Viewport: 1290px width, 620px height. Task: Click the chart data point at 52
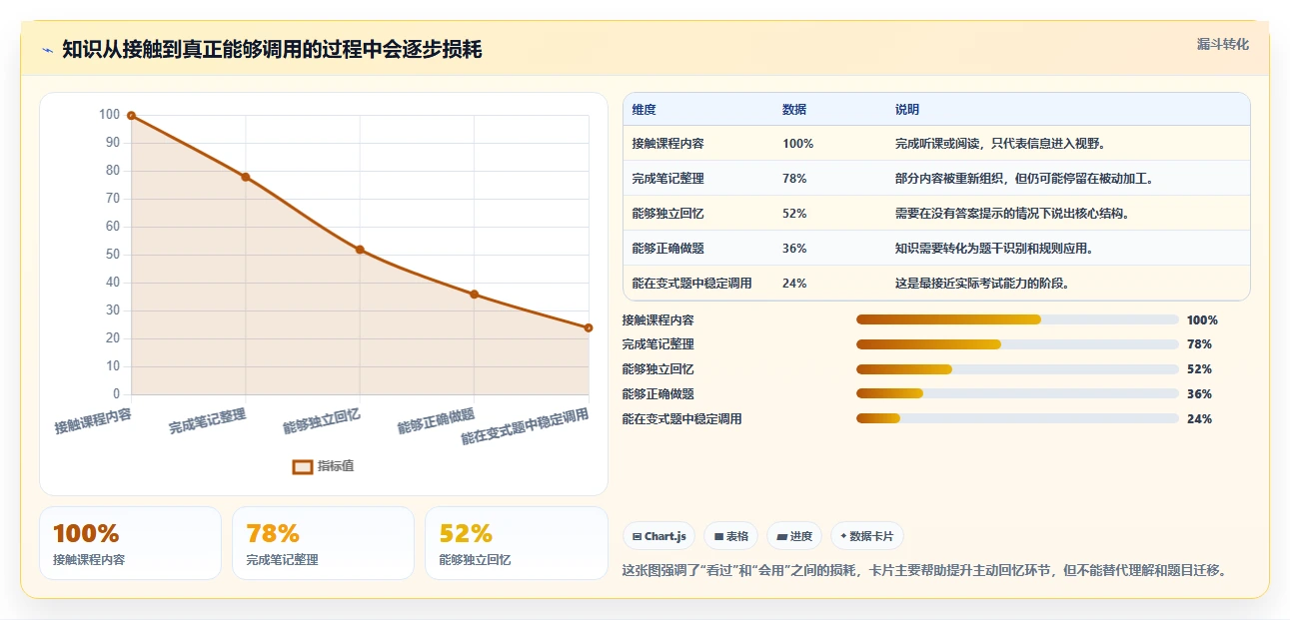360,250
